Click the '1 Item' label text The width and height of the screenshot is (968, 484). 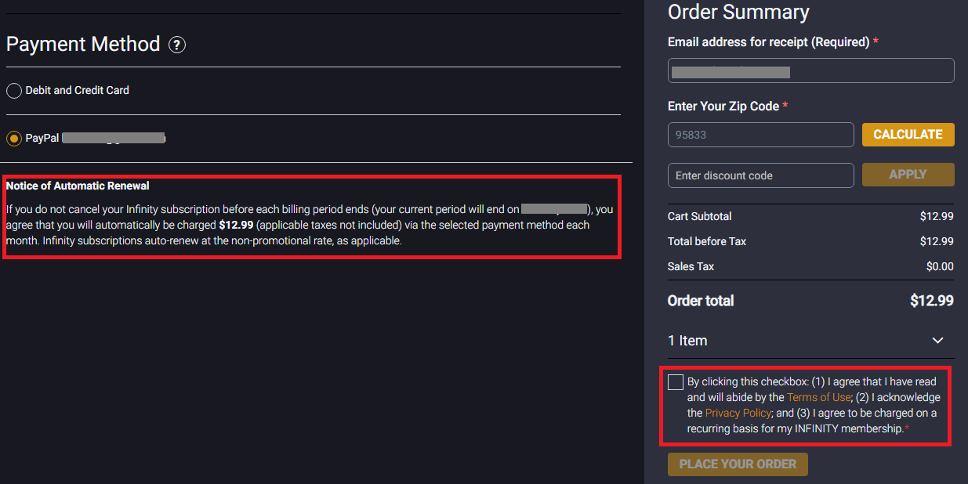click(687, 341)
